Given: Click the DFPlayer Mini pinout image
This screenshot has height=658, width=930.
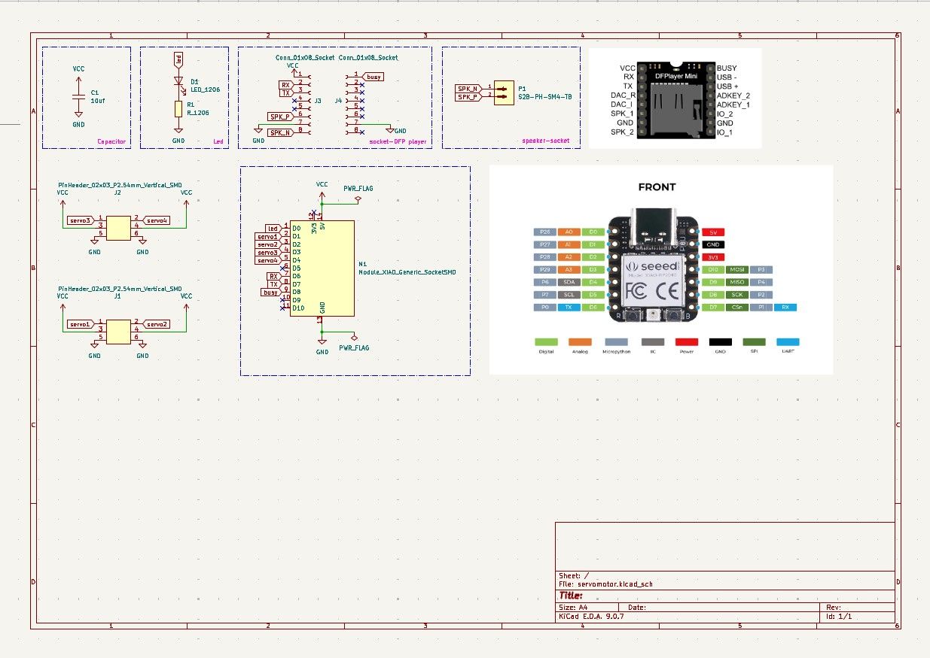Looking at the screenshot, I should (675, 99).
